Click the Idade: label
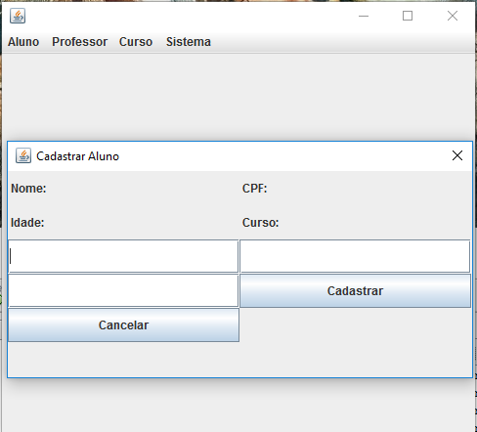The width and height of the screenshot is (477, 432). tap(27, 223)
